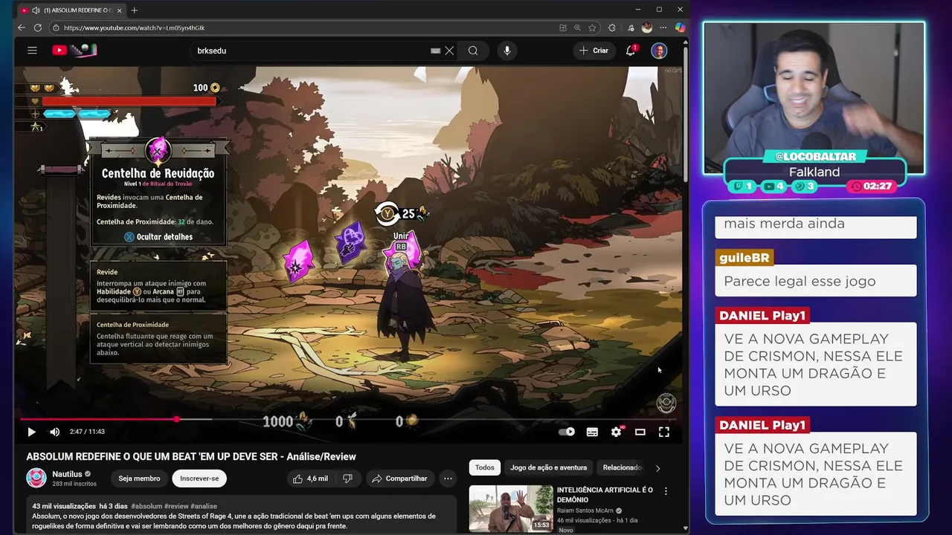Open the Inteligência Artificial video thumbnail
The image size is (952, 535).
click(x=511, y=508)
